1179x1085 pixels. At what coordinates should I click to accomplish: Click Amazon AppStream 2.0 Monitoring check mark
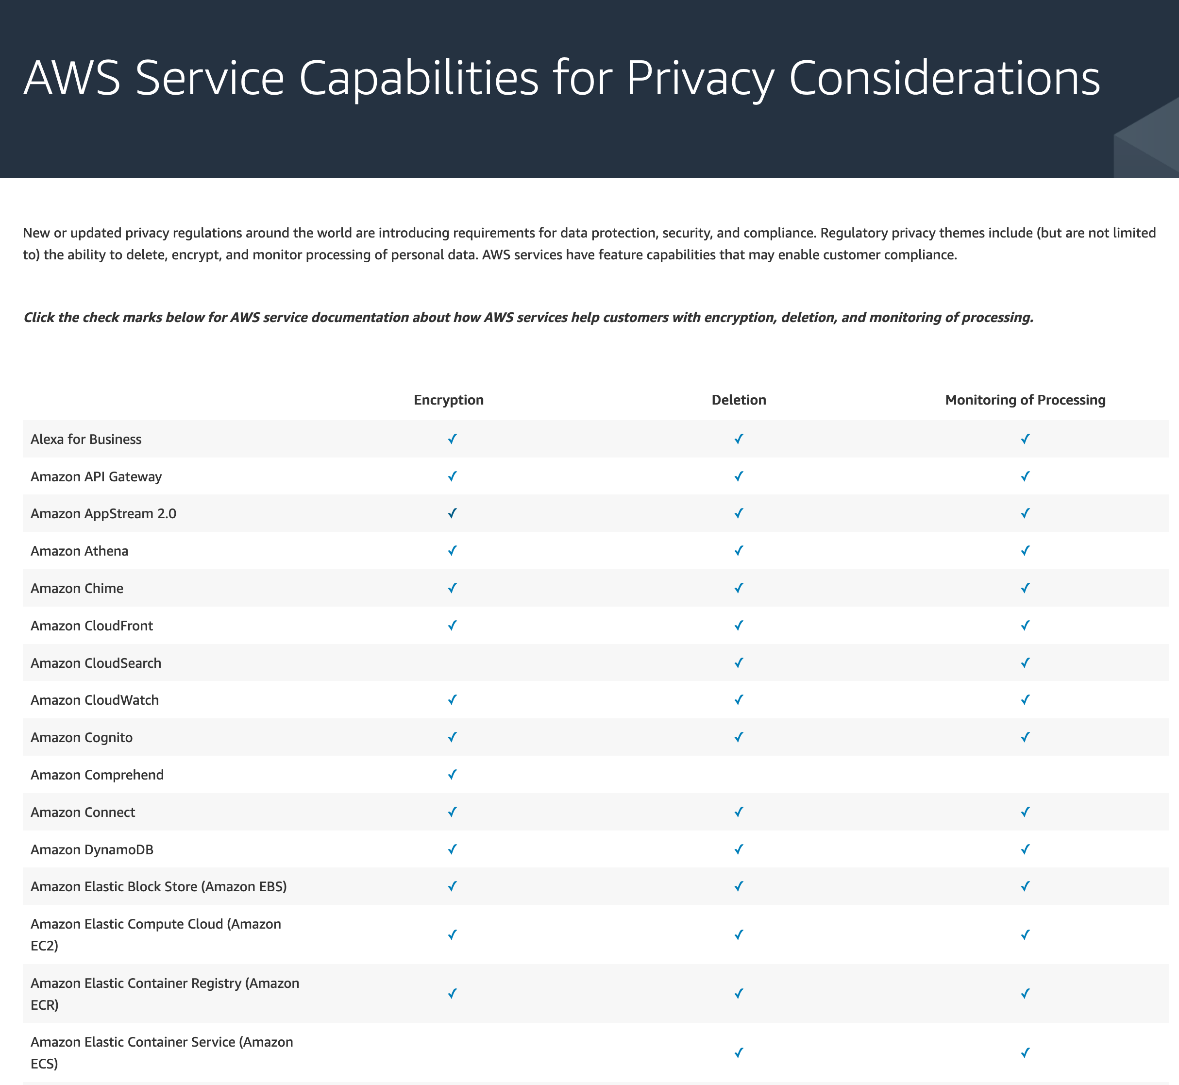(x=1025, y=513)
